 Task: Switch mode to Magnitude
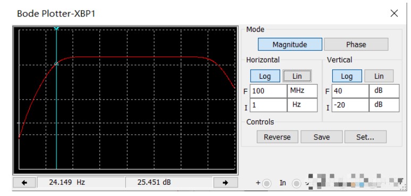tap(290, 44)
